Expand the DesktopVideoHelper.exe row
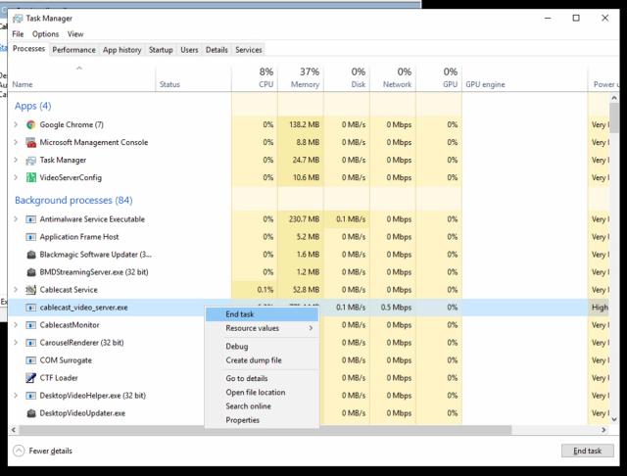 pos(16,396)
